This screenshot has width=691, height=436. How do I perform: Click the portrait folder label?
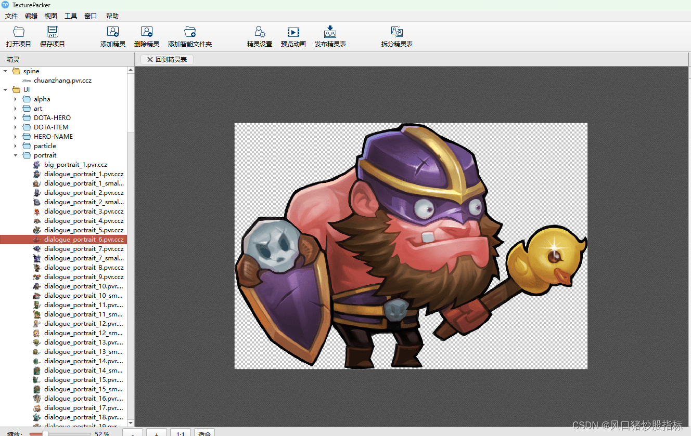pos(45,155)
